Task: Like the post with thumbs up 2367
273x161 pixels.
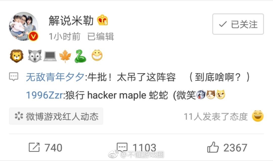Action: pyautogui.click(x=227, y=147)
